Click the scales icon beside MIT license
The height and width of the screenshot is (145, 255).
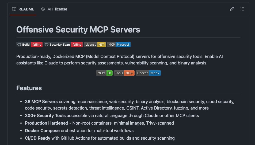[43, 9]
